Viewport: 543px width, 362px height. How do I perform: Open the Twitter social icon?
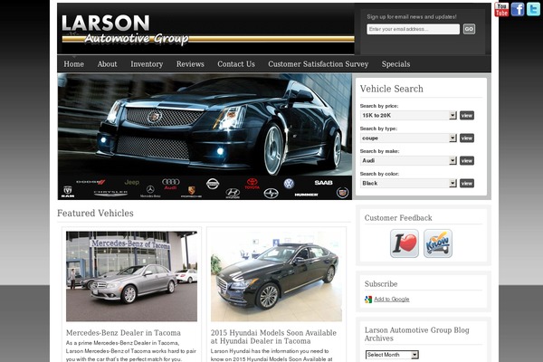pos(533,9)
